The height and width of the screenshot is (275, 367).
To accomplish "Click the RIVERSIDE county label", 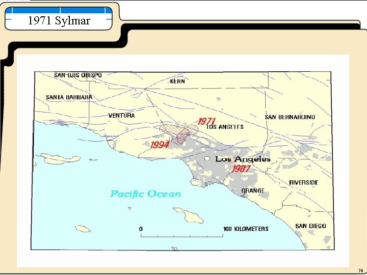I will pyautogui.click(x=304, y=182).
